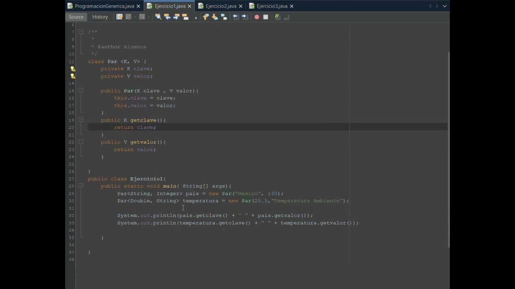515x289 pixels.
Task: Click line number 38 in the gutter
Action: [x=72, y=259]
